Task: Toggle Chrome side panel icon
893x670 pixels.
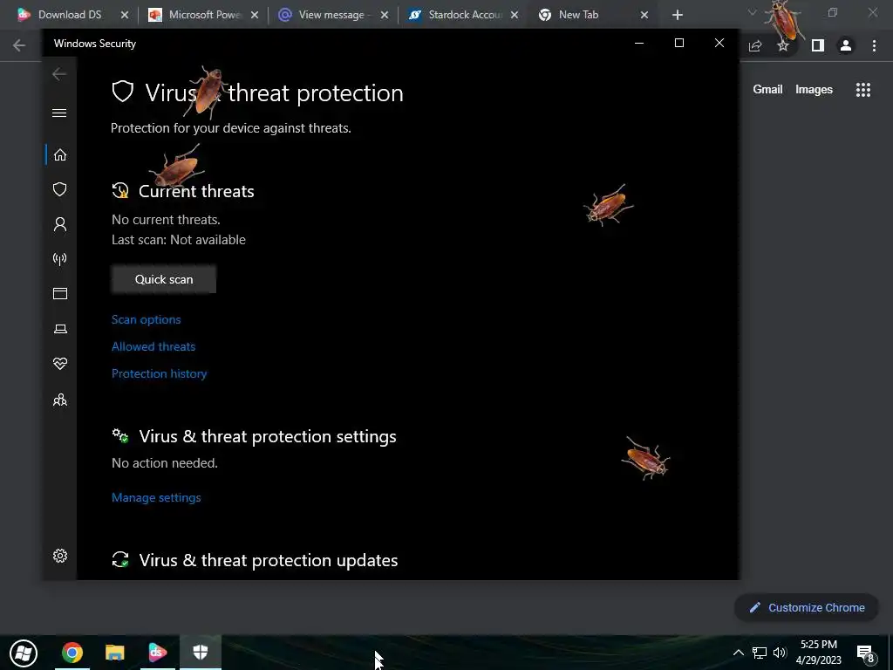Action: coord(818,45)
